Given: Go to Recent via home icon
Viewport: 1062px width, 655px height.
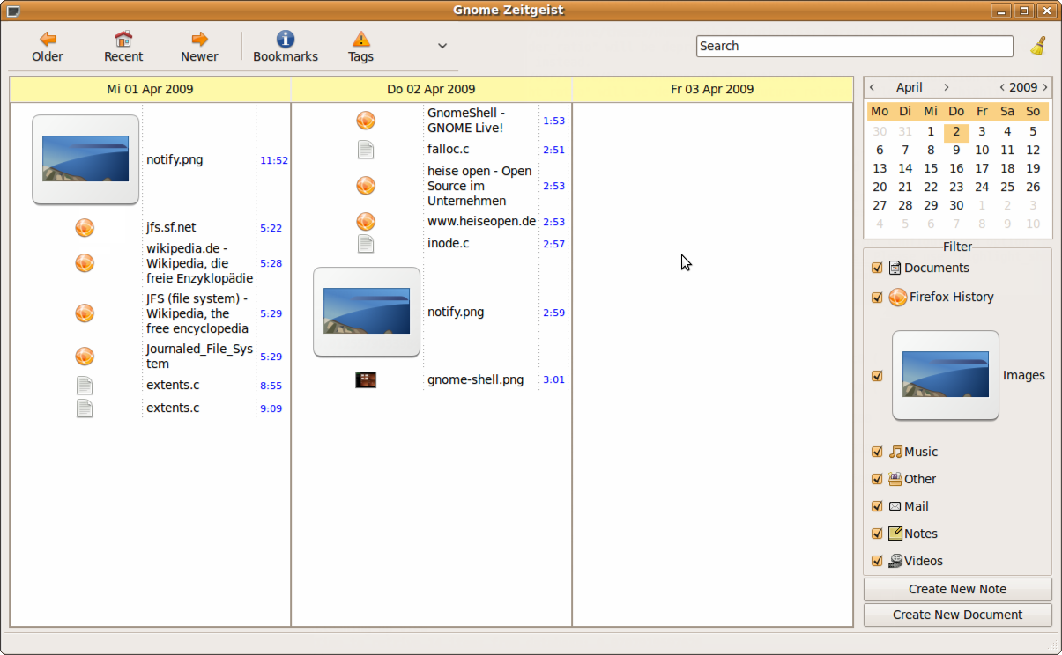Looking at the screenshot, I should (123, 40).
